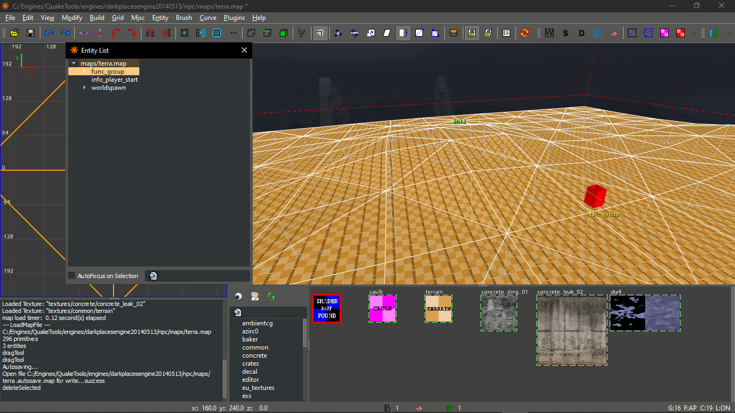Select the terrain texture thumbnail
This screenshot has height=413, width=735.
438,308
